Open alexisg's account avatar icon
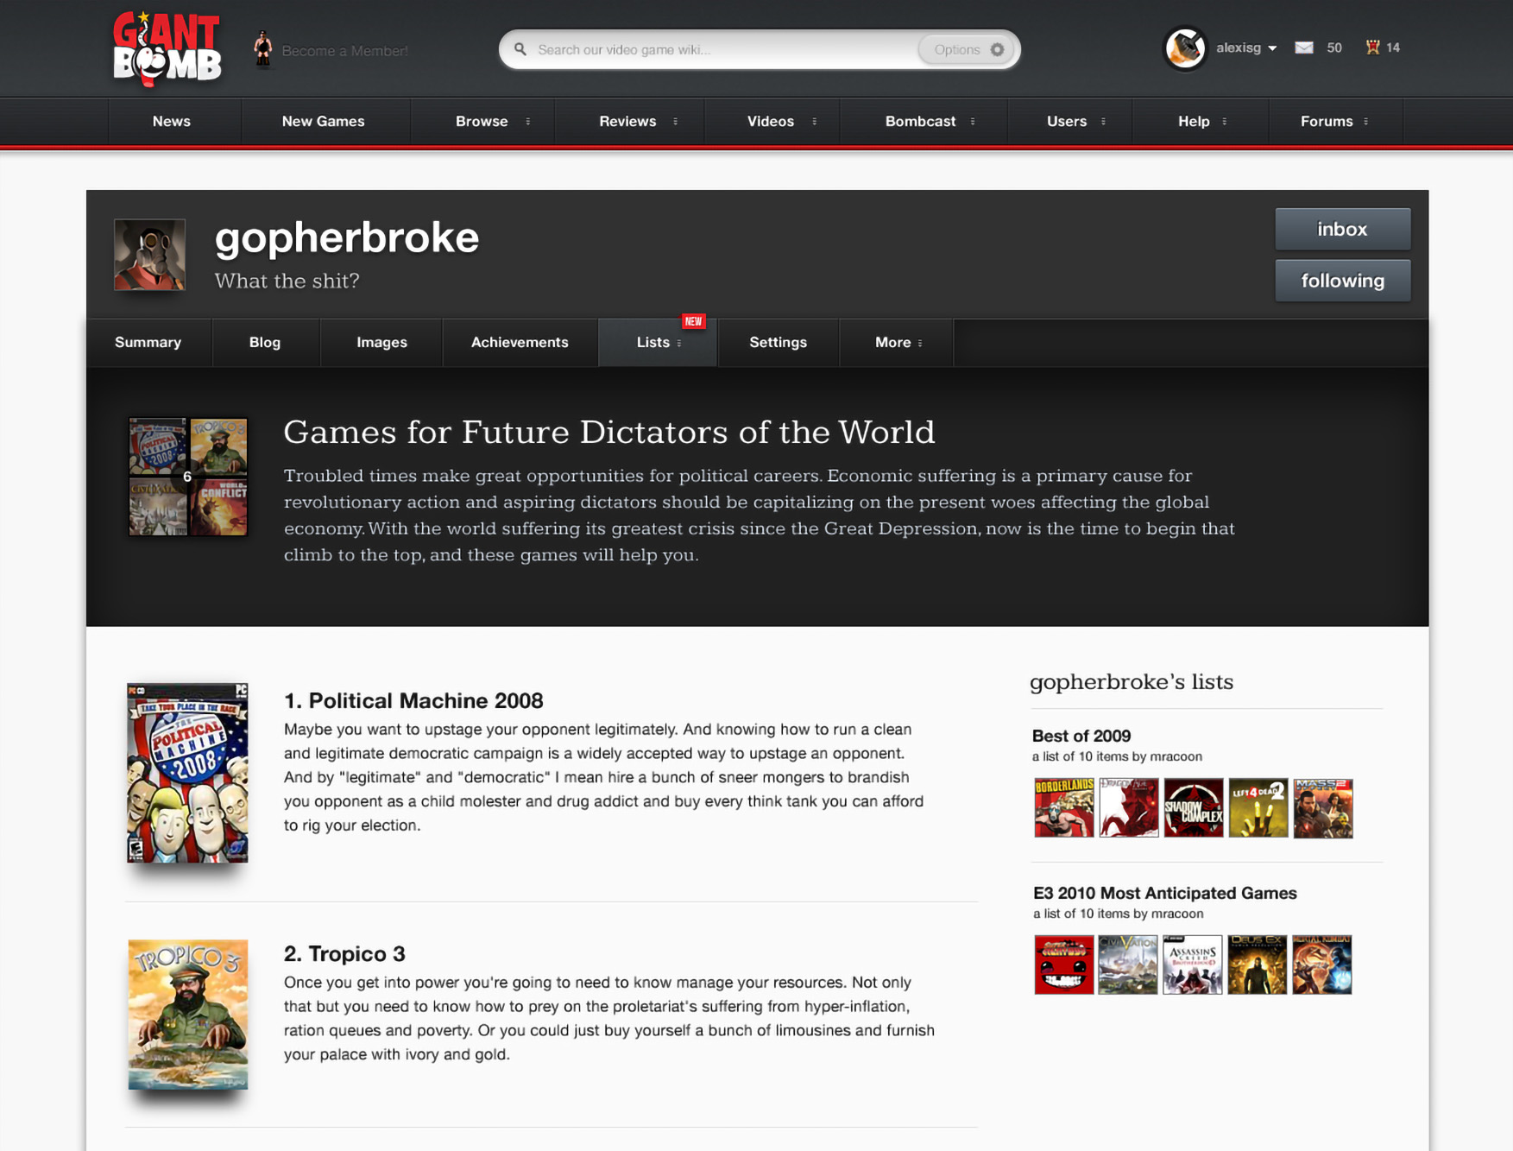Screen dimensions: 1513x1151 (x=1185, y=48)
